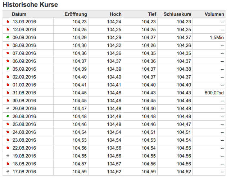231x183 pixels.
Task: Select the 104,62 closing price on 17.08.2016
Action: 184,172
